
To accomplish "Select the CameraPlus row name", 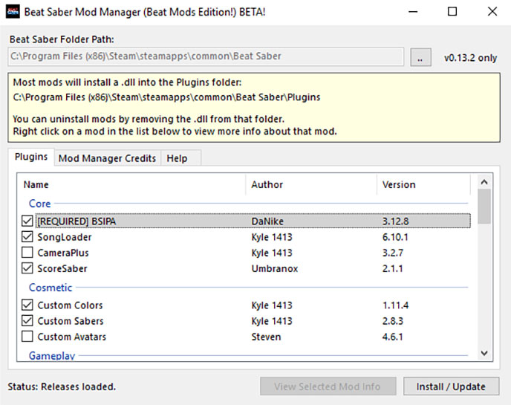I will point(63,253).
